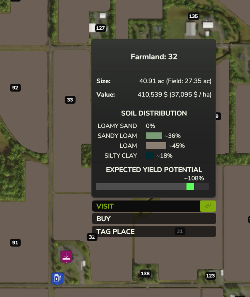Click the SANDY LOAM label
This screenshot has height=297, width=250.
coord(117,136)
